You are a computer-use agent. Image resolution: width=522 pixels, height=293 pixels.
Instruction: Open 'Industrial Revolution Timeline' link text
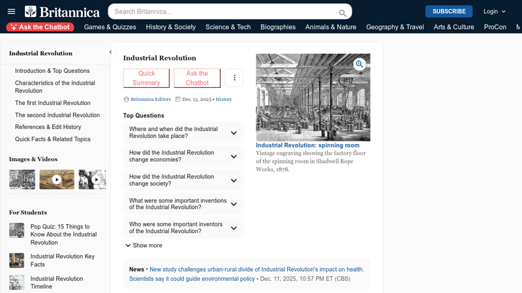[x=57, y=283]
